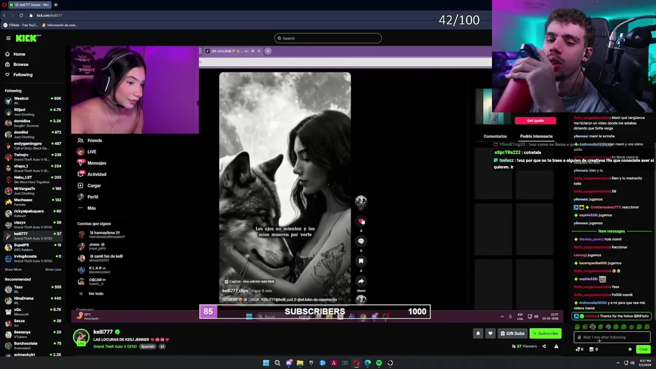Image resolution: width=656 pixels, height=369 pixels.
Task: Like the video with the heart icon
Action: [361, 221]
